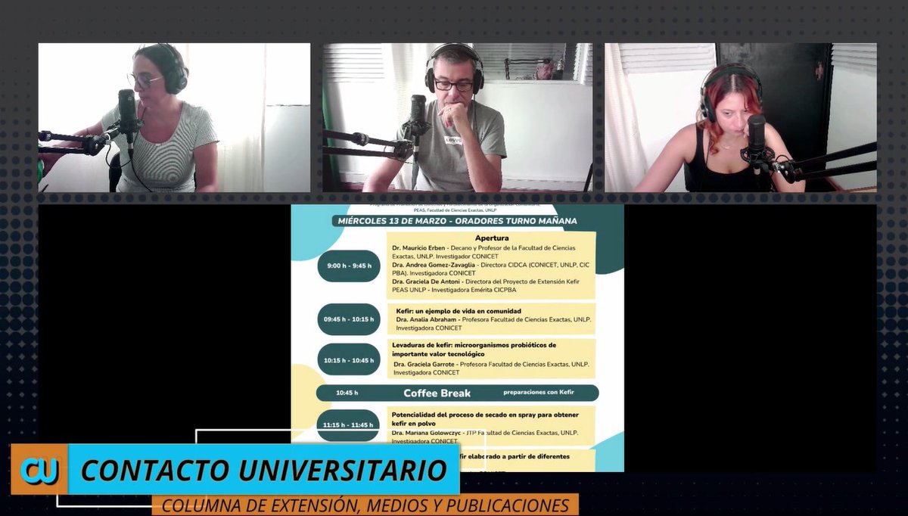Screen dimensions: 908x516
Task: Click the 9:00 h - 9:45 h time pill
Action: tap(349, 265)
